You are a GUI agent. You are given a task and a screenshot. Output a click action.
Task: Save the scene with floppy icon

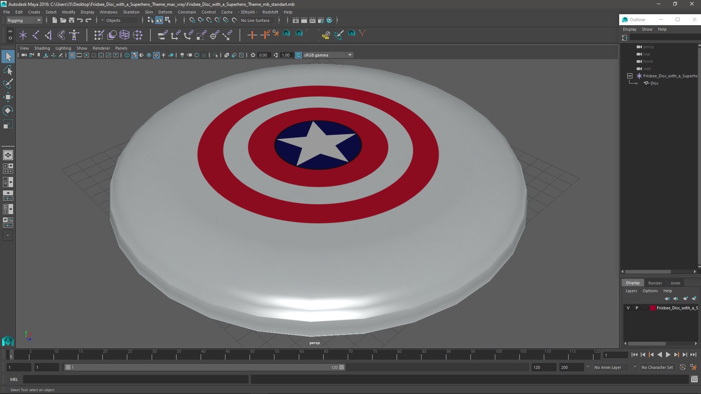72,20
